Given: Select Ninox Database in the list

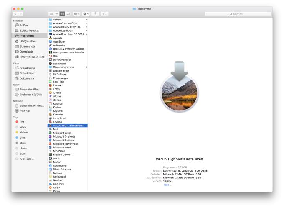Looking at the screenshot, I should (x=68, y=169).
